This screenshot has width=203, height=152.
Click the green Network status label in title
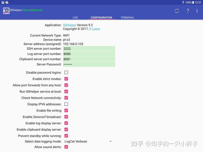pyautogui.click(x=37, y=10)
